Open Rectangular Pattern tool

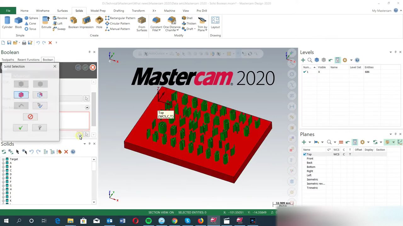click(x=120, y=18)
